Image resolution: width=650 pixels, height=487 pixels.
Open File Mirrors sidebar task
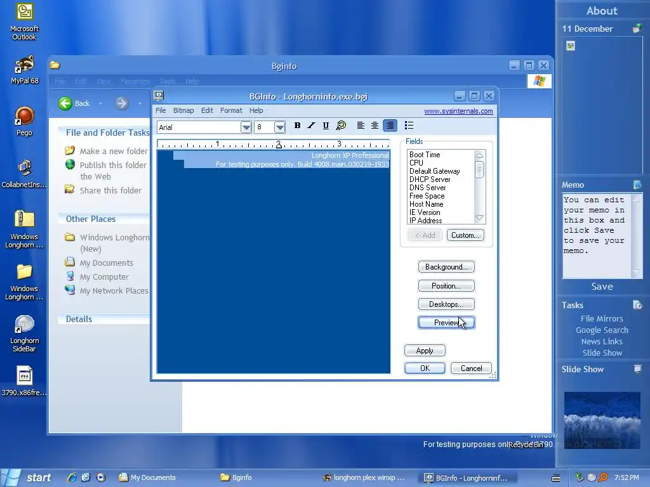pyautogui.click(x=602, y=319)
